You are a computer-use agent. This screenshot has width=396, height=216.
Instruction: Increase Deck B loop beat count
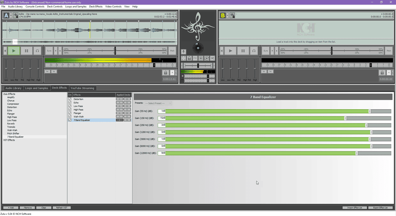pos(392,71)
